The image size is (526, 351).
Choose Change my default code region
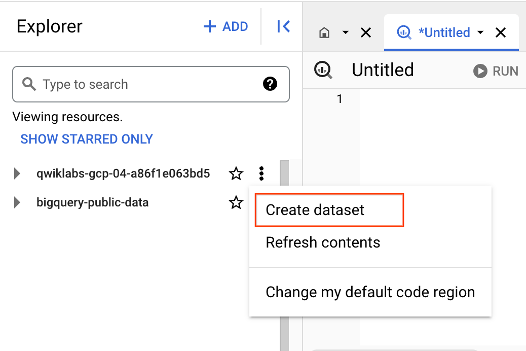point(370,292)
